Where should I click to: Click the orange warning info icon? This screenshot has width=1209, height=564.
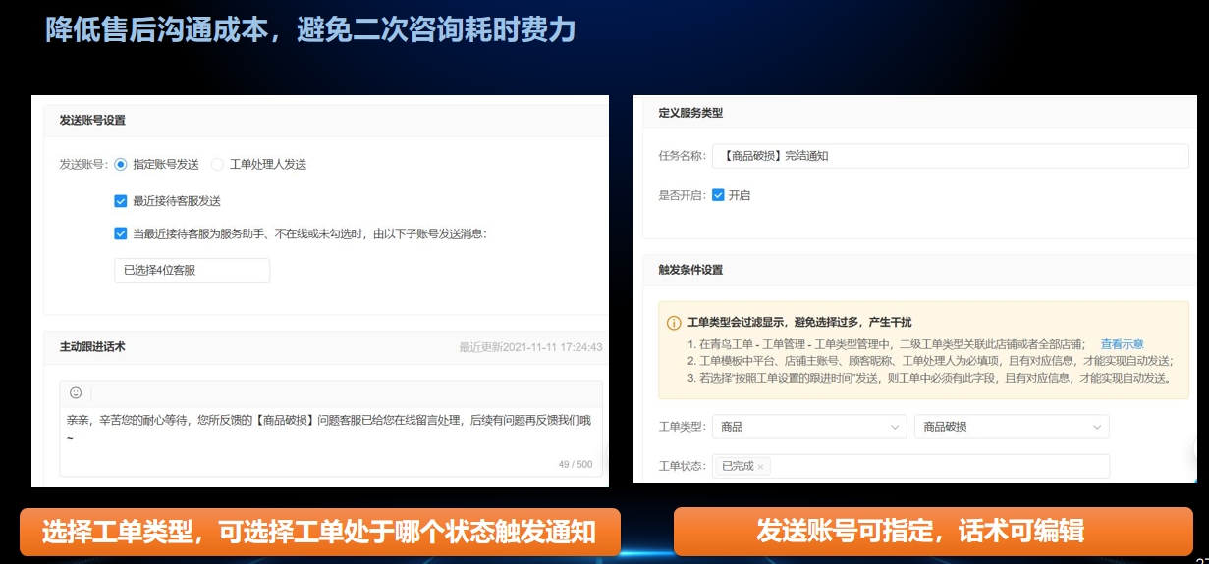(674, 323)
